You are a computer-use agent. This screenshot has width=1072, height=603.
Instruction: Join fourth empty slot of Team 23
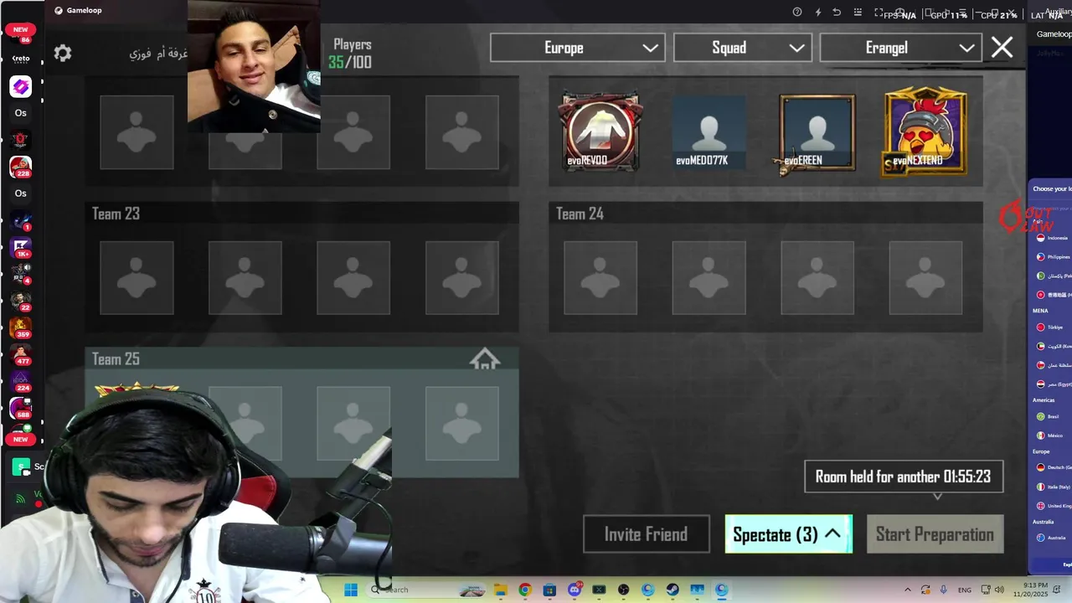pos(462,278)
